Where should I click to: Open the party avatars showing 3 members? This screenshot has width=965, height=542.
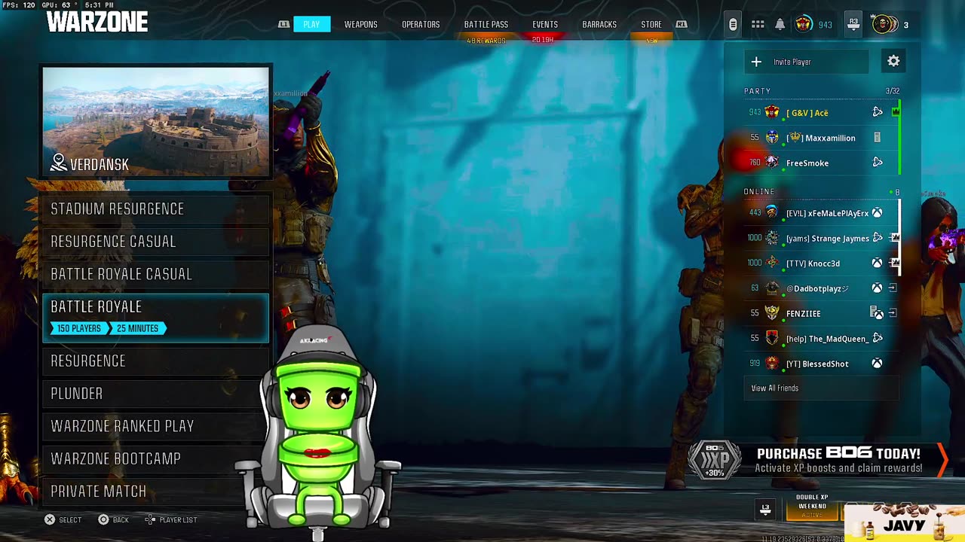pos(885,25)
